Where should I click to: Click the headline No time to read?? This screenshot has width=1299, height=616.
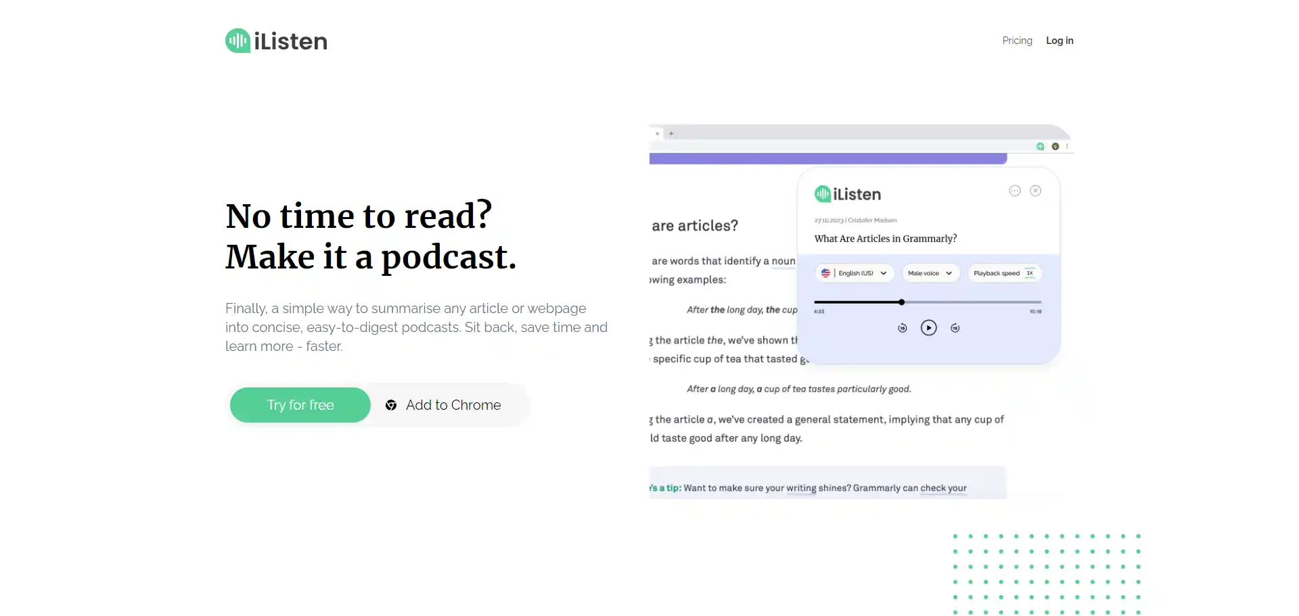tap(359, 216)
